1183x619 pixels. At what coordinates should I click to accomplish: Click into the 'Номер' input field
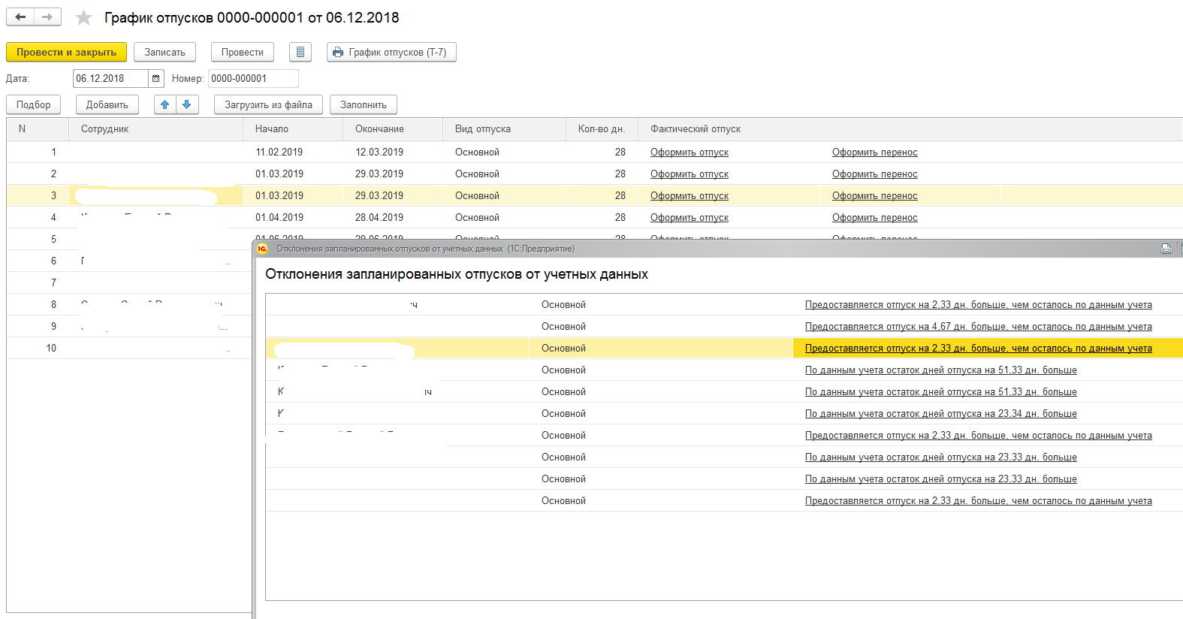pos(252,78)
